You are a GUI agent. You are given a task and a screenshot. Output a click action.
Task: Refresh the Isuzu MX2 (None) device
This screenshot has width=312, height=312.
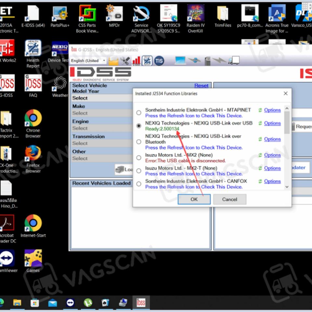coord(260,155)
